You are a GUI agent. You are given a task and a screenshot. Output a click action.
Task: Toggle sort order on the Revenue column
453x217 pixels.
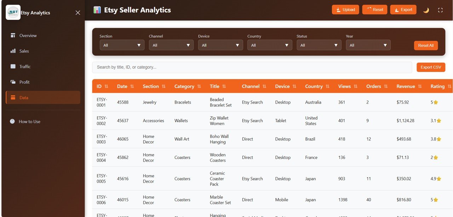point(420,86)
